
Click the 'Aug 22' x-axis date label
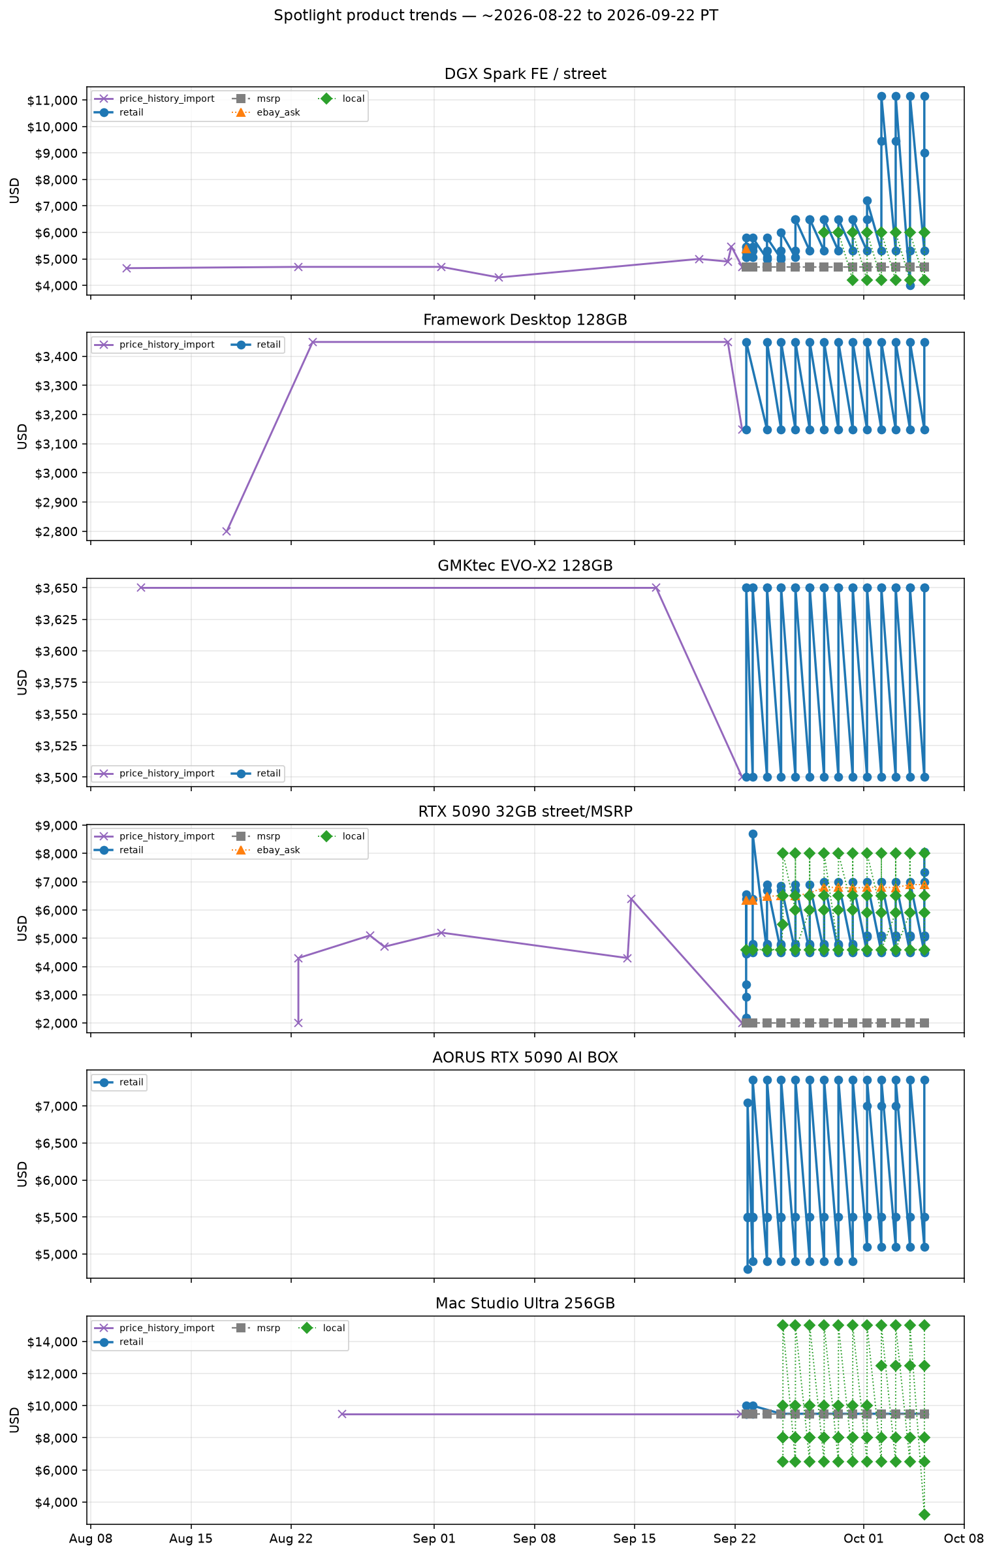[x=291, y=1539]
